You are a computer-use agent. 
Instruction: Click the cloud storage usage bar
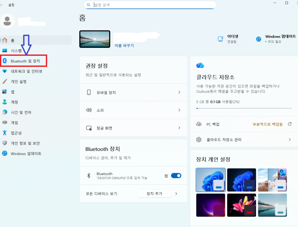click(244, 108)
